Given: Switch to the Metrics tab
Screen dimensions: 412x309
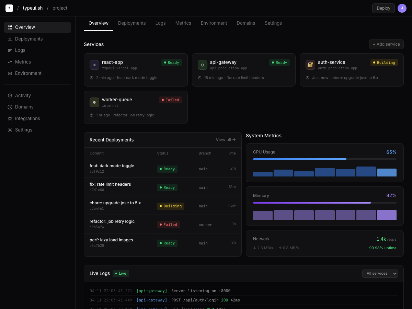Looking at the screenshot, I should point(183,23).
